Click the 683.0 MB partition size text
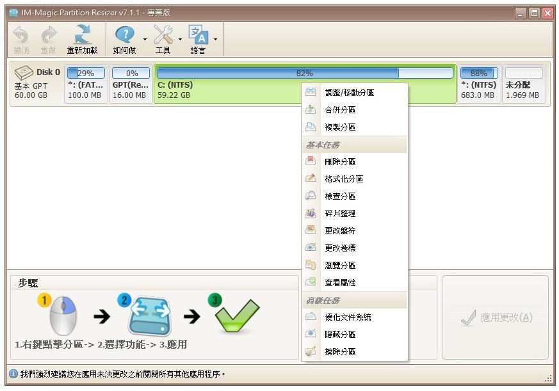 [x=478, y=95]
